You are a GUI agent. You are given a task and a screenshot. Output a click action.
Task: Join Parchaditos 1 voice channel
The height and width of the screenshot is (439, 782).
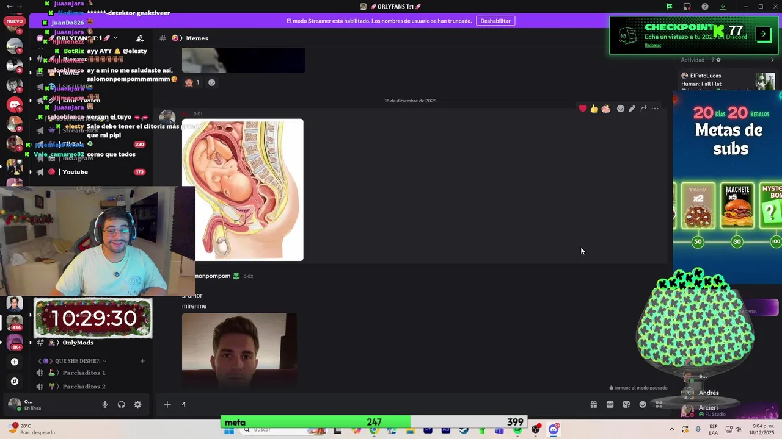coord(84,373)
